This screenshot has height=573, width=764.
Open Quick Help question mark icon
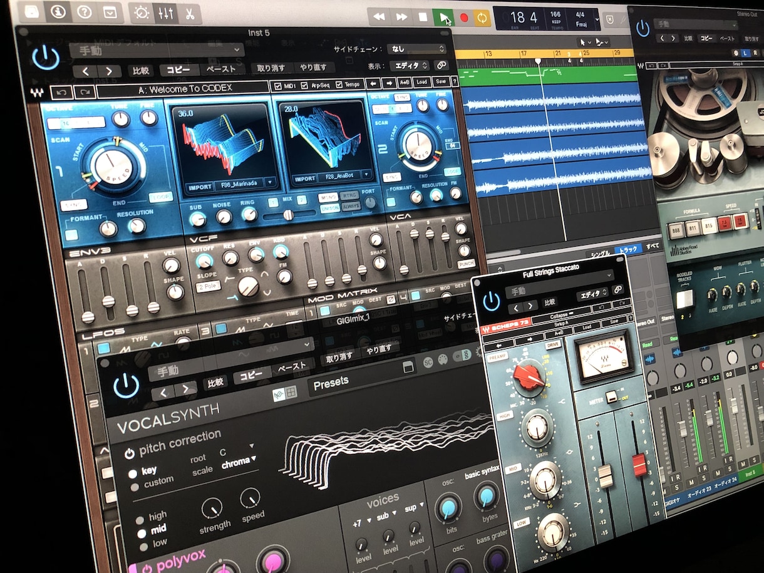coord(83,12)
